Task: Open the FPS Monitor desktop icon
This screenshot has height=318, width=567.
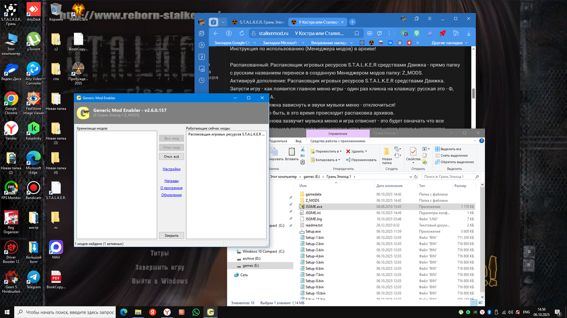Action: click(x=11, y=191)
